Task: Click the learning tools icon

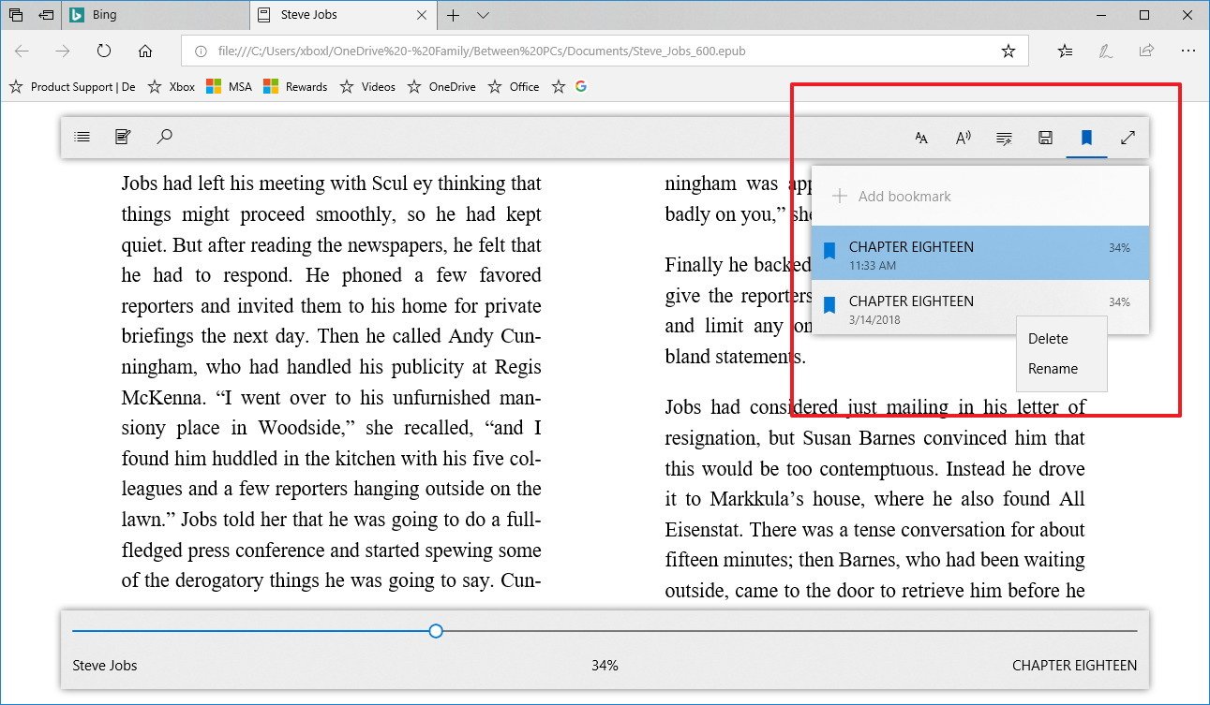Action: point(1004,139)
